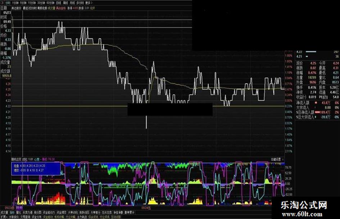Click 5日净流入额 row
Viewport: 340px width, 219px height.
317,112
